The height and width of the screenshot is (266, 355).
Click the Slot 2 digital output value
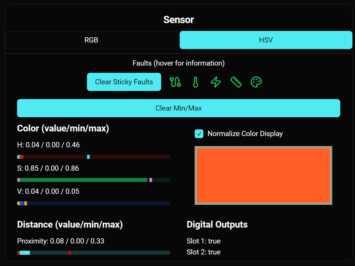click(x=204, y=252)
